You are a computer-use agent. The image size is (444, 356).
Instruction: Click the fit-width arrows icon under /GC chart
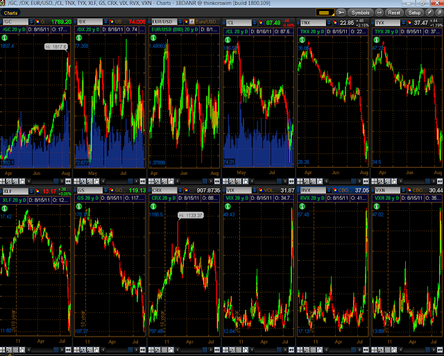pyautogui.click(x=68, y=181)
